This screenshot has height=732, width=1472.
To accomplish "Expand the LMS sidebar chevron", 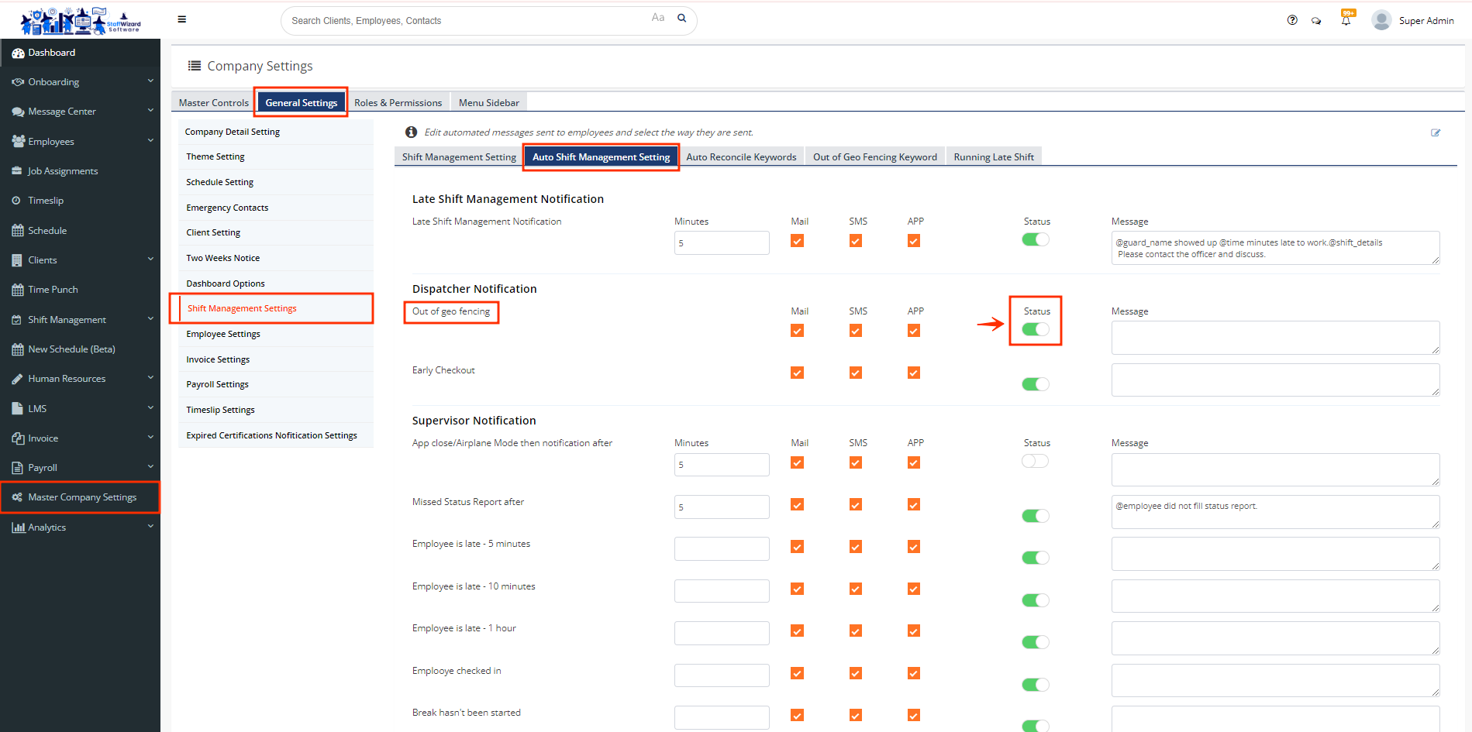I will point(150,408).
